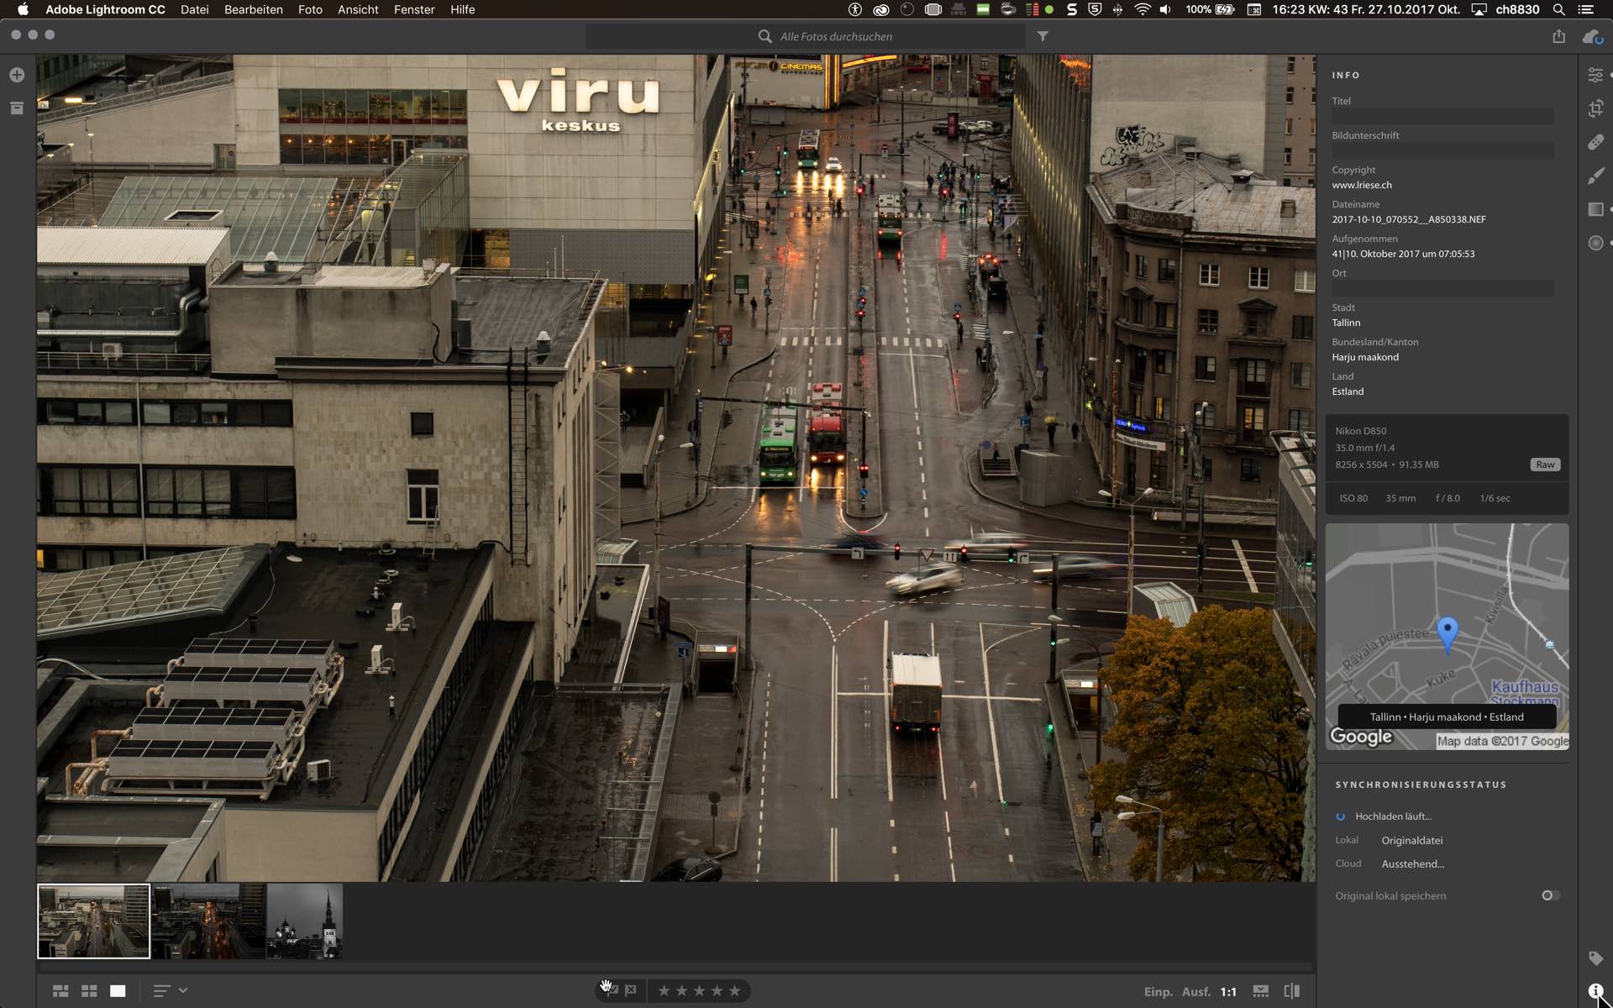
Task: Select the third thumbnail with church tower
Action: pos(304,921)
